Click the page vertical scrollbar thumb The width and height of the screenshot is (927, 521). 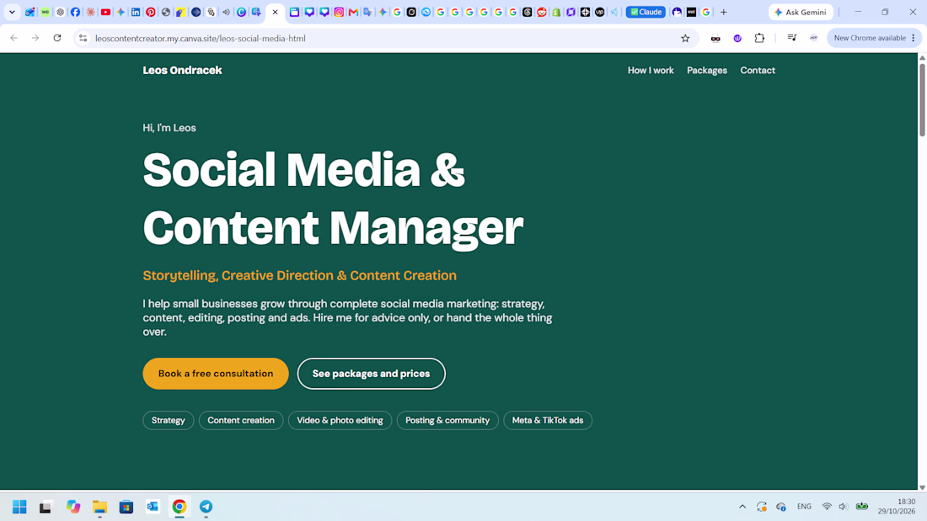point(922,99)
